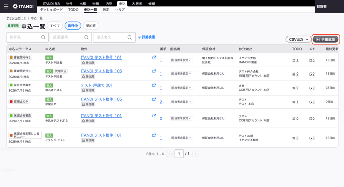This screenshot has width=344, height=187.
Task: Open external link icon for 2026/7/17 row
Action: click(x=154, y=116)
